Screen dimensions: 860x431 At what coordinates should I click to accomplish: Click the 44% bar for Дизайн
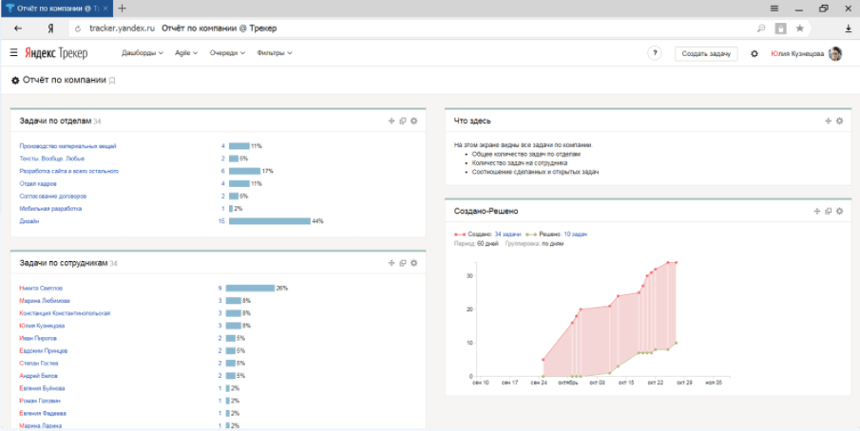(x=270, y=221)
